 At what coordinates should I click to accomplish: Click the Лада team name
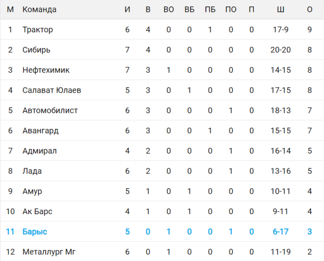pyautogui.click(x=32, y=171)
